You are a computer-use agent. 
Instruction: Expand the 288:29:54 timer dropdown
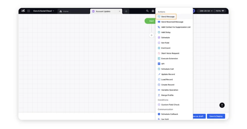tap(206, 11)
